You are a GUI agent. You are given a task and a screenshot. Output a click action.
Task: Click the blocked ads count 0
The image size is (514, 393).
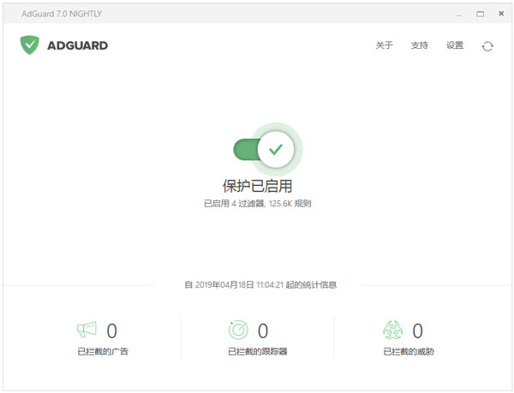(x=111, y=330)
